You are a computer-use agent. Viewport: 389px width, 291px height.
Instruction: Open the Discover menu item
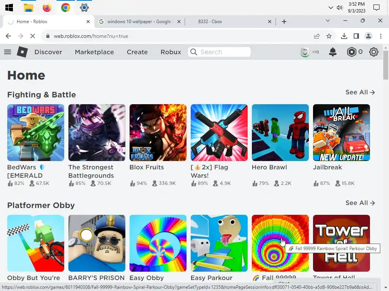(48, 52)
